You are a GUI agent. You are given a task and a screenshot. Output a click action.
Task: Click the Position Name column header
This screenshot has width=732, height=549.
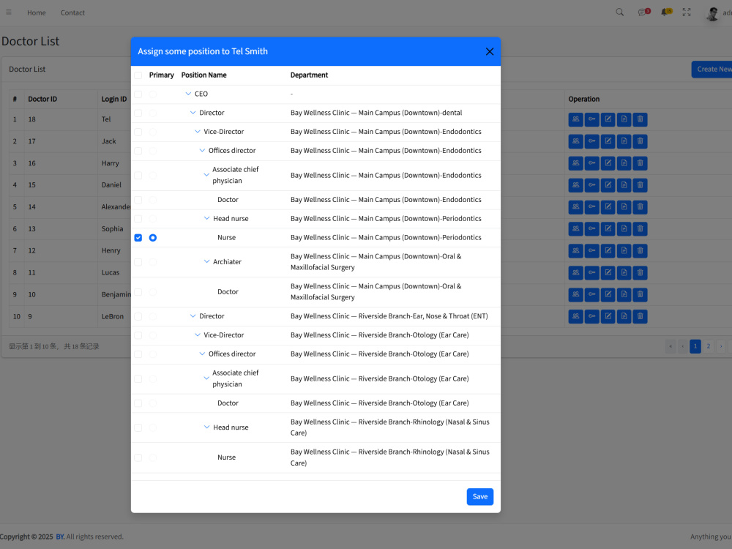tap(204, 75)
